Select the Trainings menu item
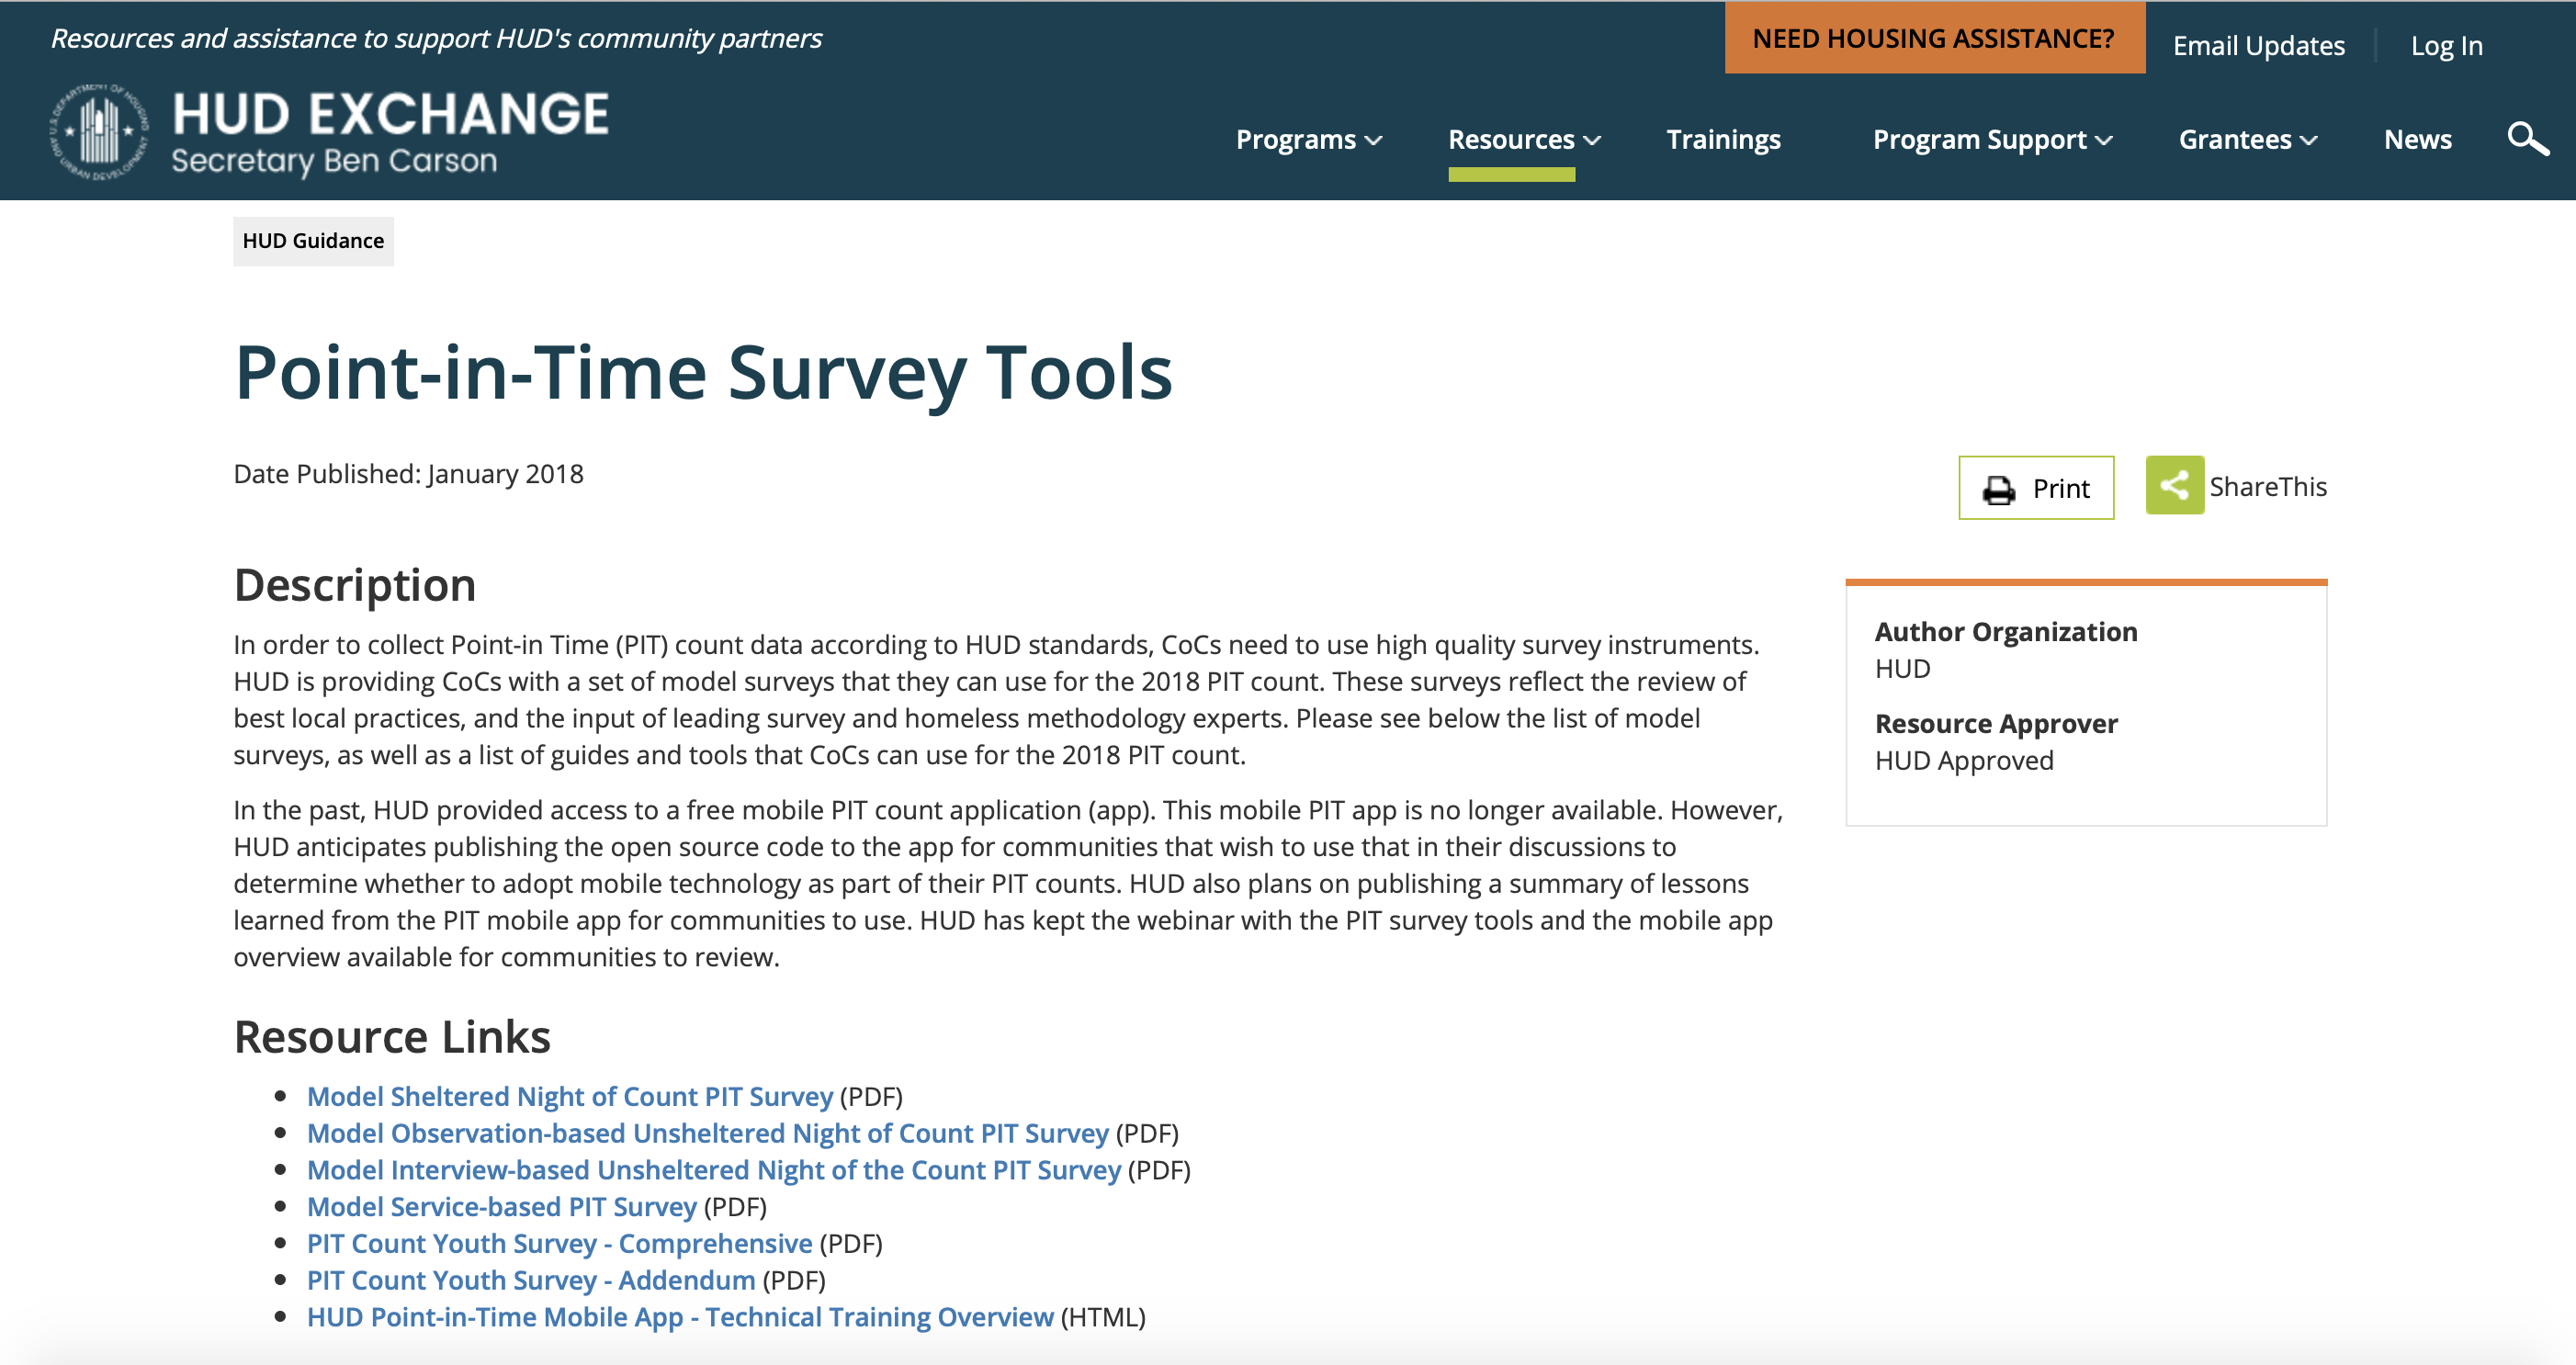Image resolution: width=2576 pixels, height=1365 pixels. pyautogui.click(x=1723, y=140)
